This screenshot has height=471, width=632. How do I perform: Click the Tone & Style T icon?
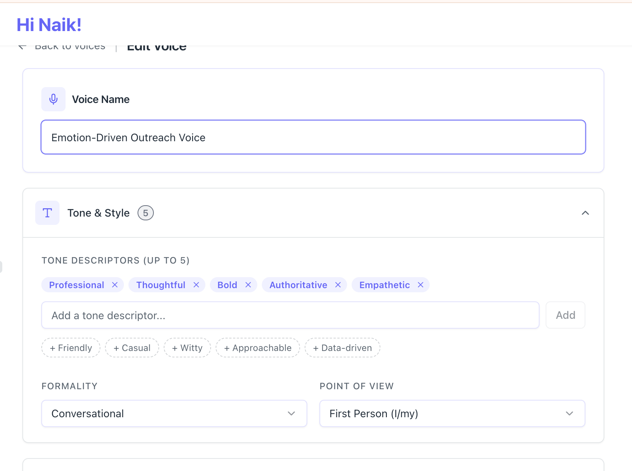click(47, 213)
